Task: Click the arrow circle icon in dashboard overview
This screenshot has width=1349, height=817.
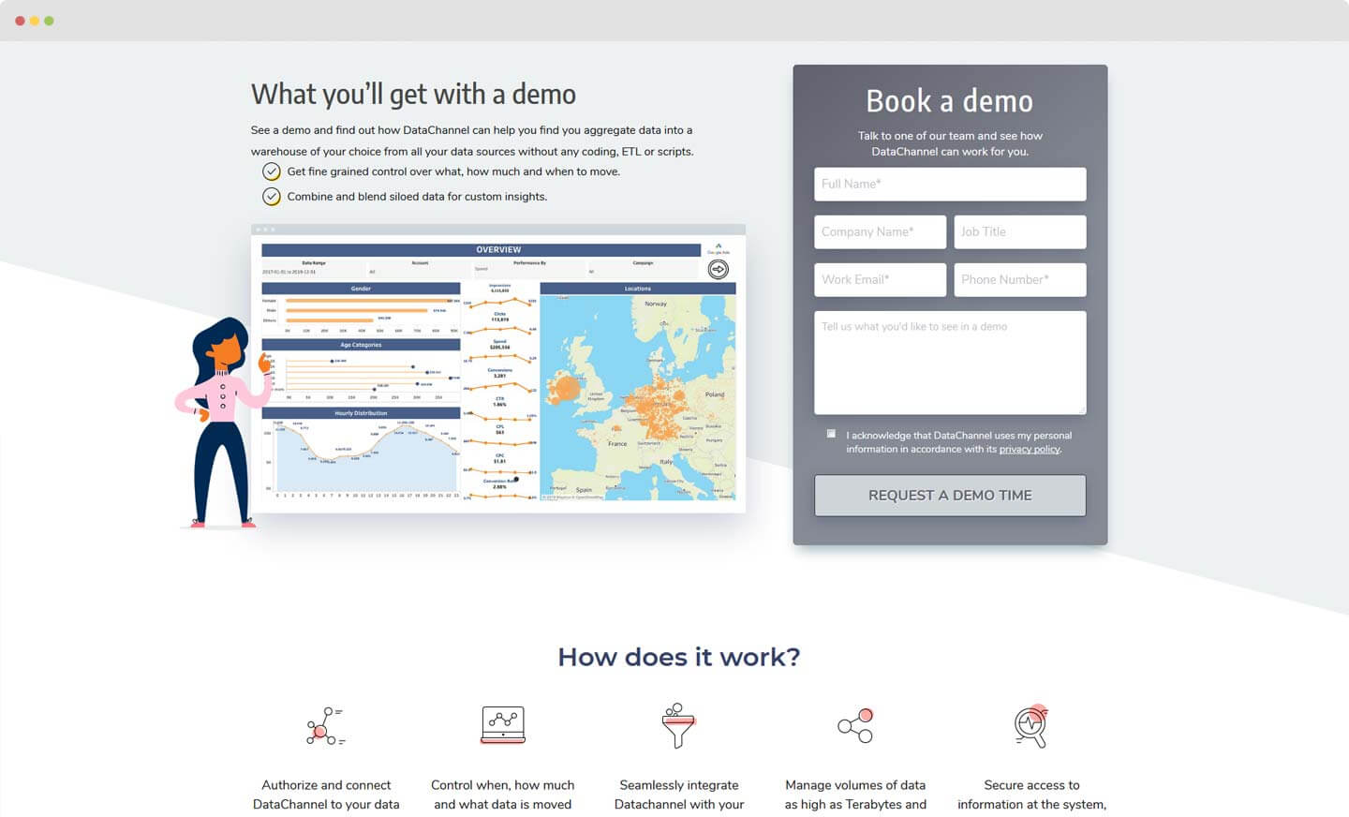Action: pos(718,270)
